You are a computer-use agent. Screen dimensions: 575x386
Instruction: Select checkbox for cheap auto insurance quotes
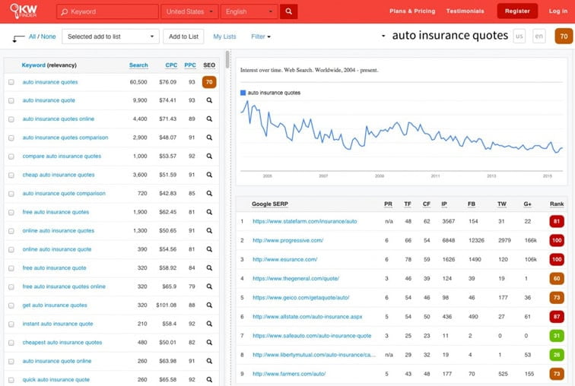pos(11,176)
